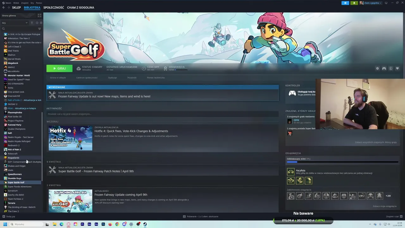Image resolution: width=405 pixels, height=228 pixels.
Task: Open Adobe Premiere Pro on the taskbar
Action: (x=82, y=224)
